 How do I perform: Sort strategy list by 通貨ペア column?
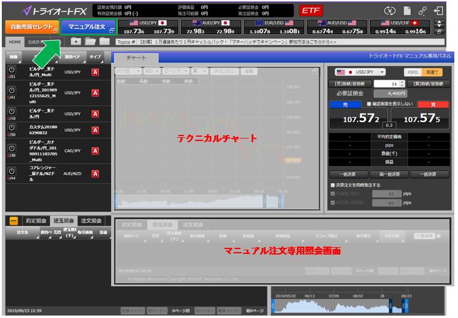click(73, 57)
